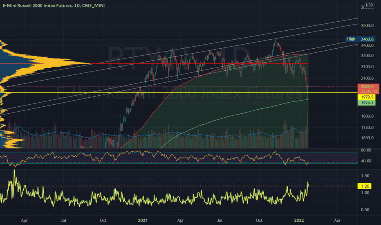Click the 1650.0 price axis label
The image size is (381, 225).
point(367,138)
